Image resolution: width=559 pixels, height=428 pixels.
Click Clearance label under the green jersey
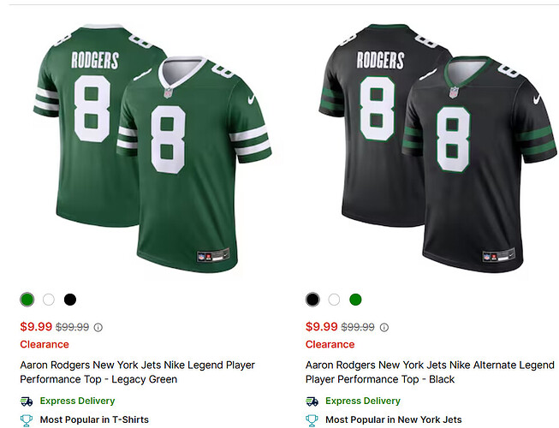[x=45, y=344]
